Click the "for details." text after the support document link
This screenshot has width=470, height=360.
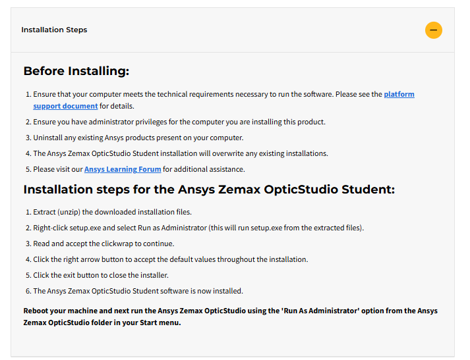coord(117,106)
